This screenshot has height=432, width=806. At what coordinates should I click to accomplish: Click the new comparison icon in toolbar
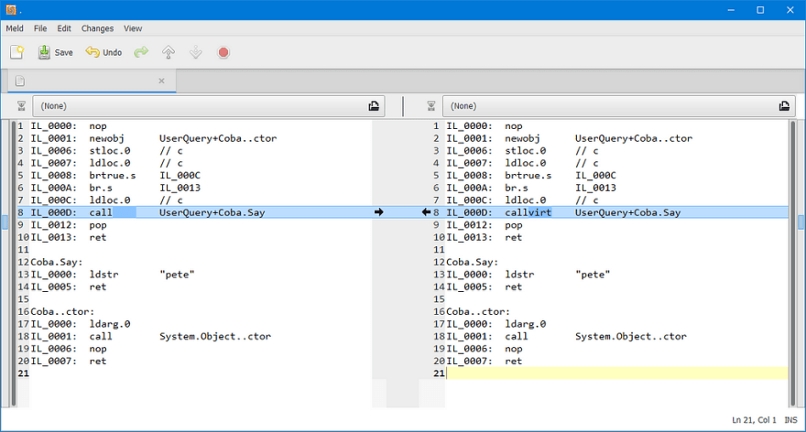(17, 52)
